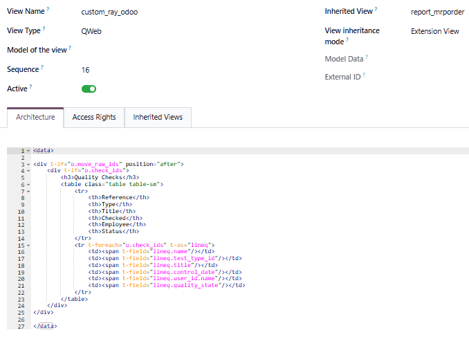Screen dimensions: 469x339
Task: Switch to the Access Rights tab
Action: point(94,118)
